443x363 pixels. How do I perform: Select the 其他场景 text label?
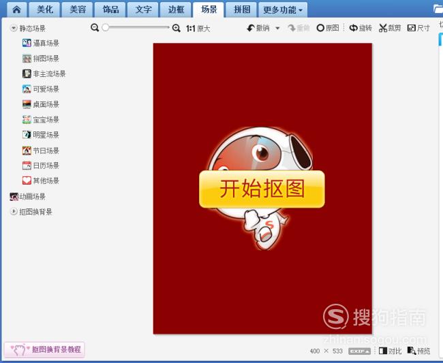click(46, 180)
